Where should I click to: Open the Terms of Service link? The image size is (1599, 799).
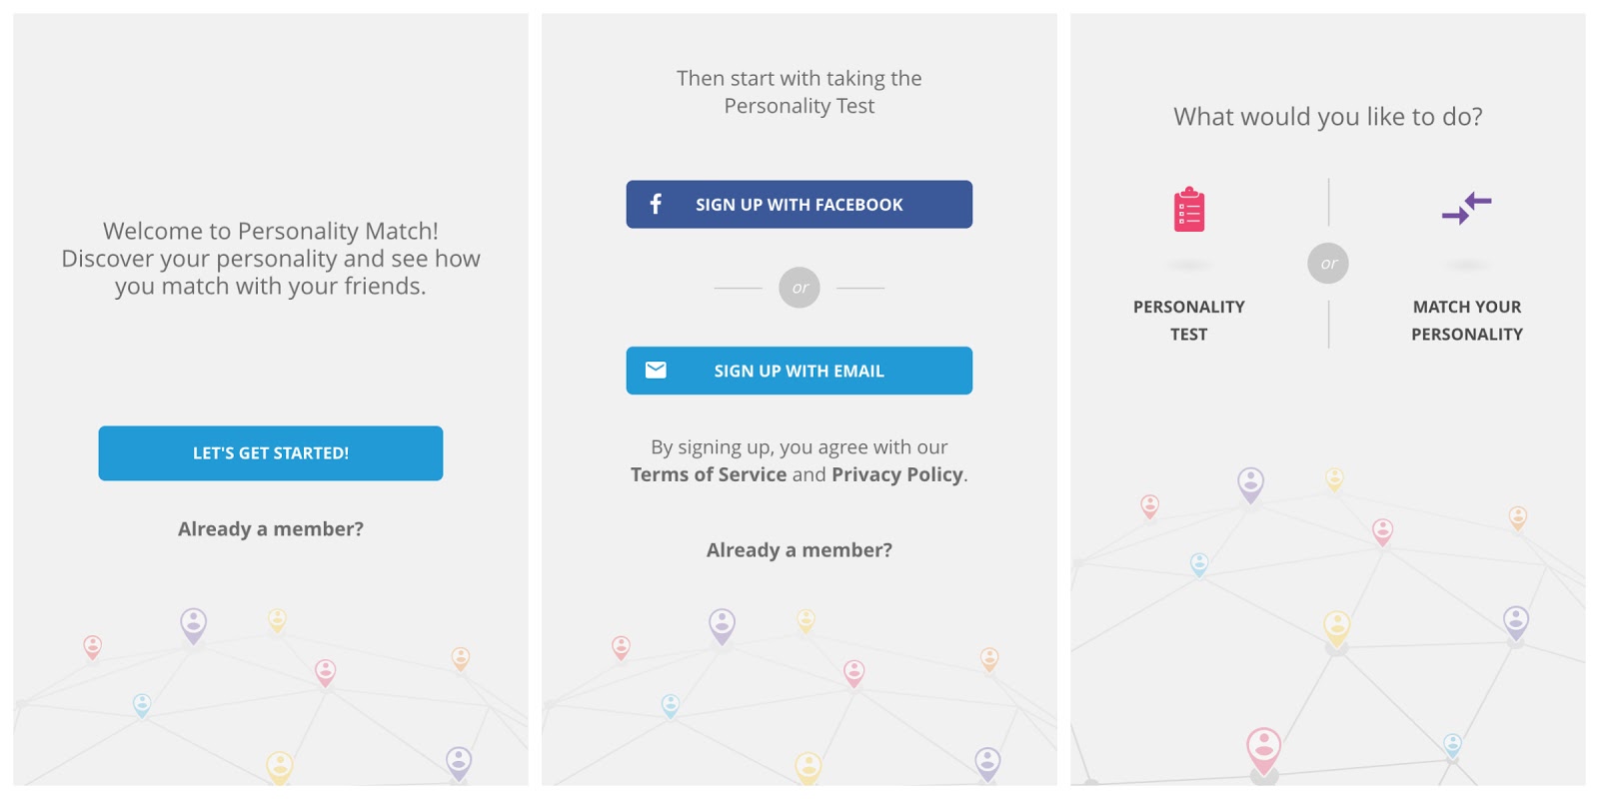click(x=709, y=474)
